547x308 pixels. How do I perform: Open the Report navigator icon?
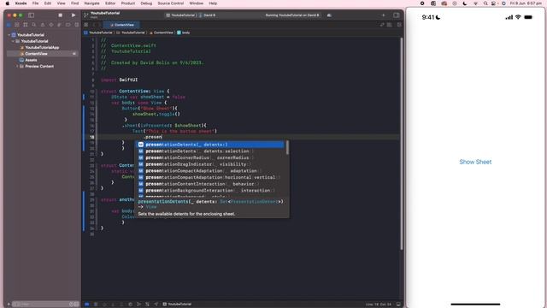tap(76, 25)
